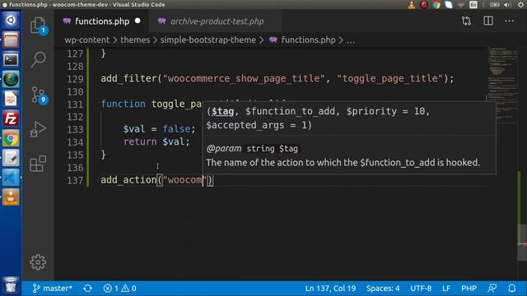Click the add_filter call on line 129

pyautogui.click(x=128, y=79)
